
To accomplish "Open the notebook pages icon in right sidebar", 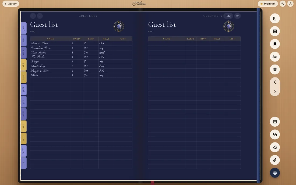I will 275,19.
